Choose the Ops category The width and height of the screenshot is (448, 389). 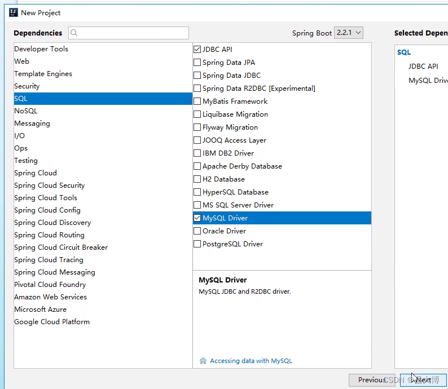[x=103, y=148]
